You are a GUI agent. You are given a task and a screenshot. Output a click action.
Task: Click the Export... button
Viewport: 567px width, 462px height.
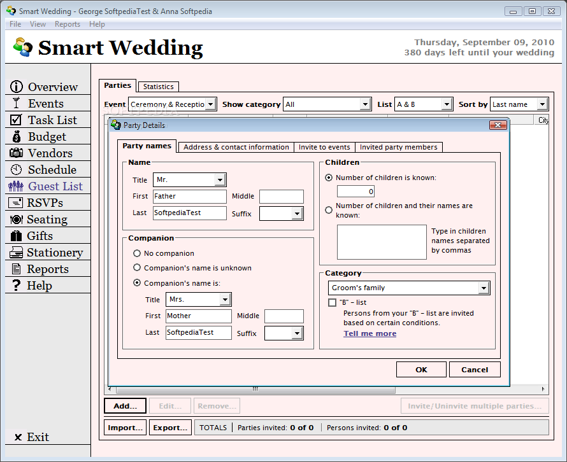point(170,428)
